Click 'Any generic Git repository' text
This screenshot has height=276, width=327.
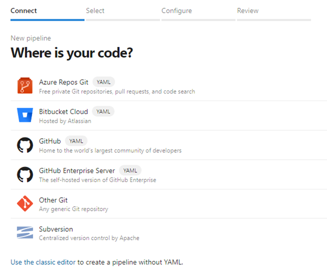tap(74, 209)
